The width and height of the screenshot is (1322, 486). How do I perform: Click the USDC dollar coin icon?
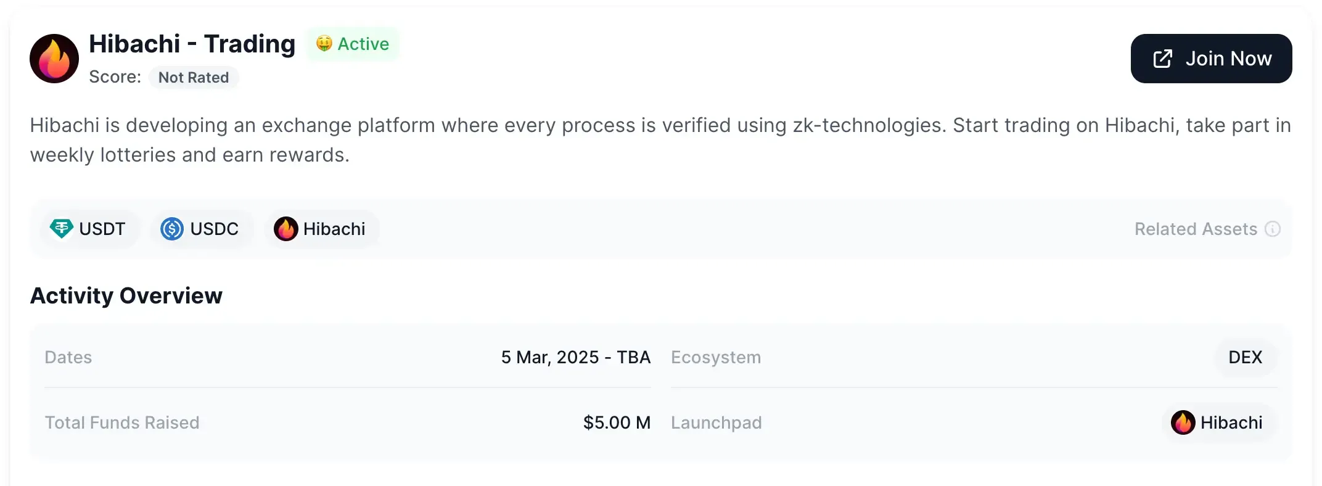pyautogui.click(x=172, y=229)
